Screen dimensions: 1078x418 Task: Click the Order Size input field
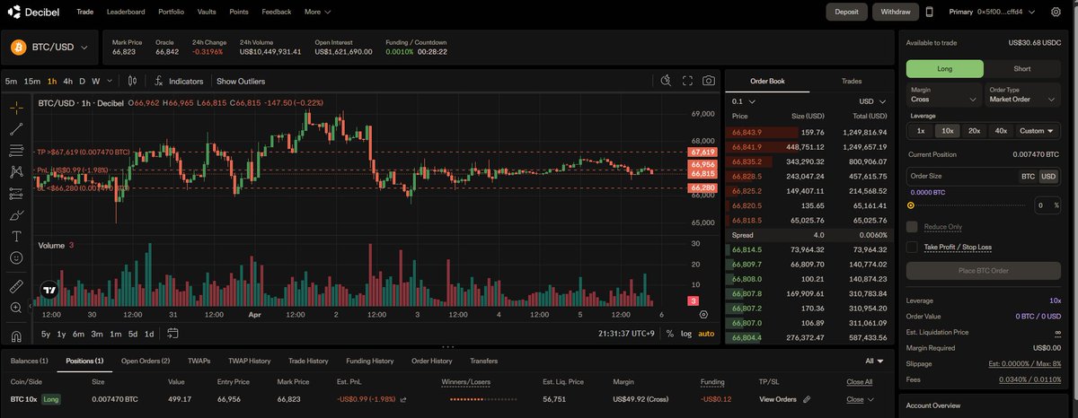[x=962, y=177]
